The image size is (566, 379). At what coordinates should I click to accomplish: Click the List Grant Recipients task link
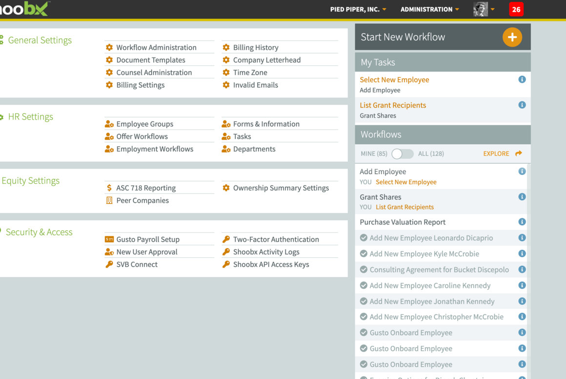click(393, 105)
